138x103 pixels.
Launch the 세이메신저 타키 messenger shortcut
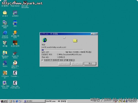15,34
